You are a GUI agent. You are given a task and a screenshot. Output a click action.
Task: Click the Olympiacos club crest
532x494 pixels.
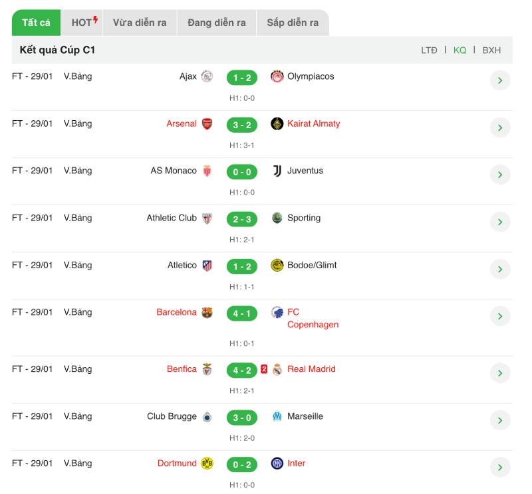click(x=277, y=76)
